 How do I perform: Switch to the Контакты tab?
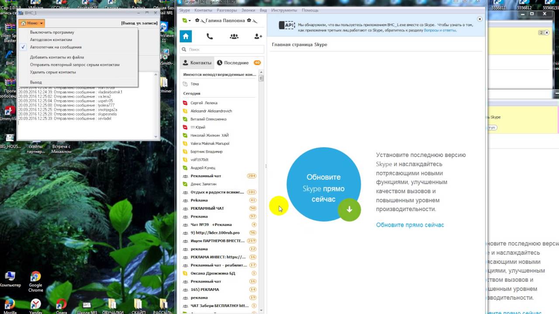[x=197, y=63]
